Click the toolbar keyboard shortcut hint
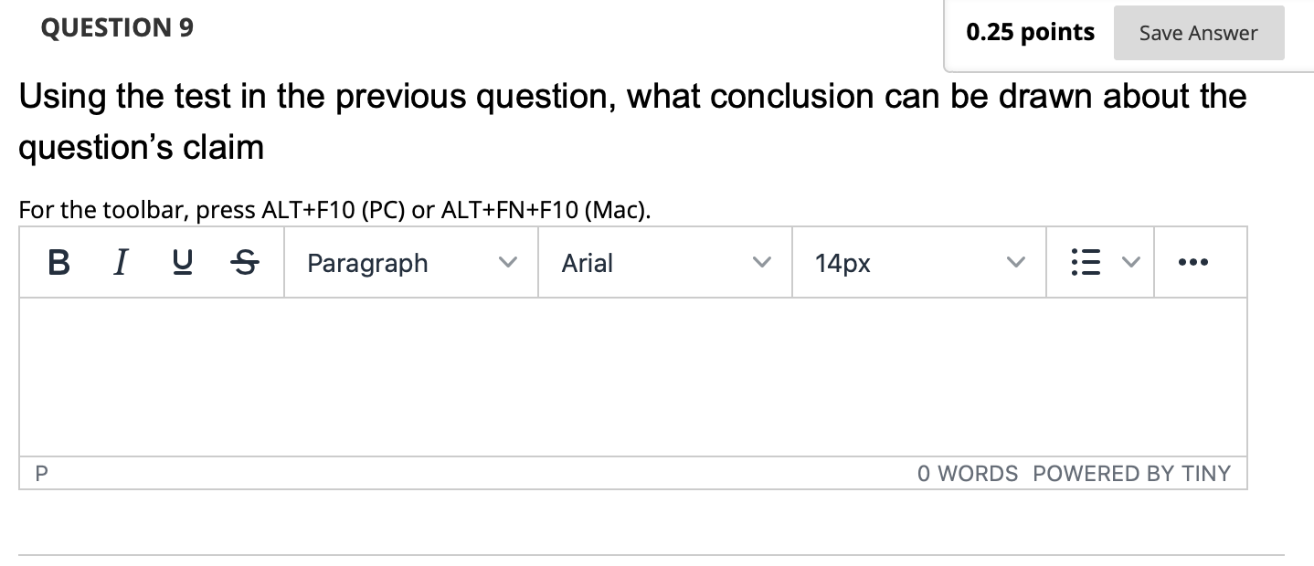1314x566 pixels. [335, 211]
